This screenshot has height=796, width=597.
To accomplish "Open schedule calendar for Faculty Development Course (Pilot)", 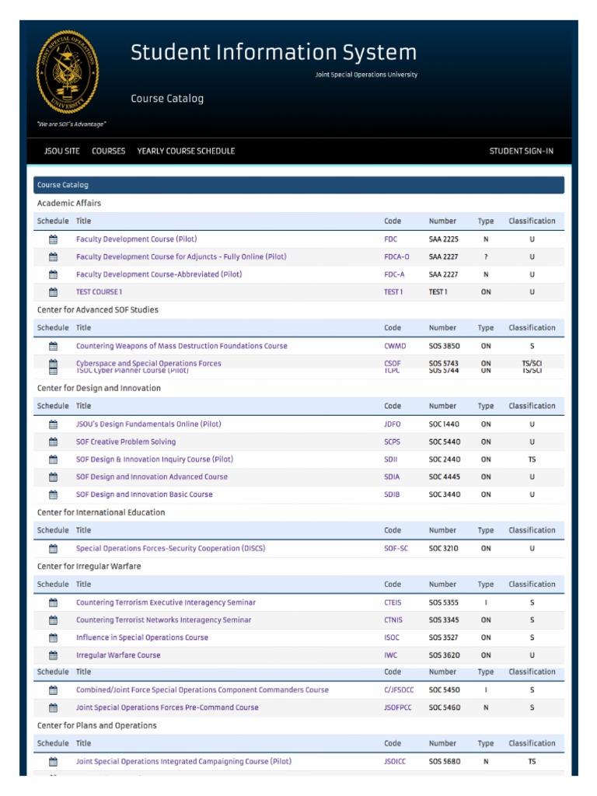I will [x=53, y=239].
